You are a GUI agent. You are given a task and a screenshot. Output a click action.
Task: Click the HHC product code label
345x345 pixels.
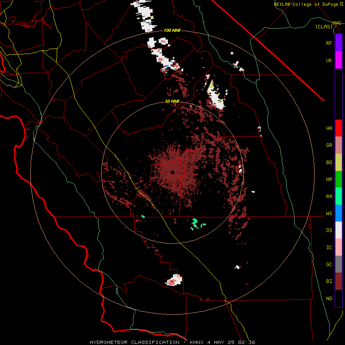[x=337, y=23]
